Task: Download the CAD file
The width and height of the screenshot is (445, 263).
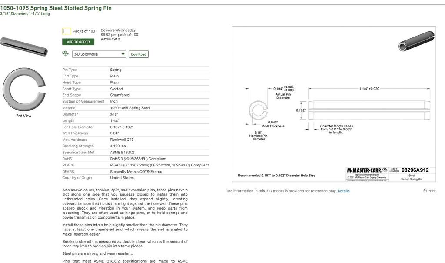Action: pos(139,54)
